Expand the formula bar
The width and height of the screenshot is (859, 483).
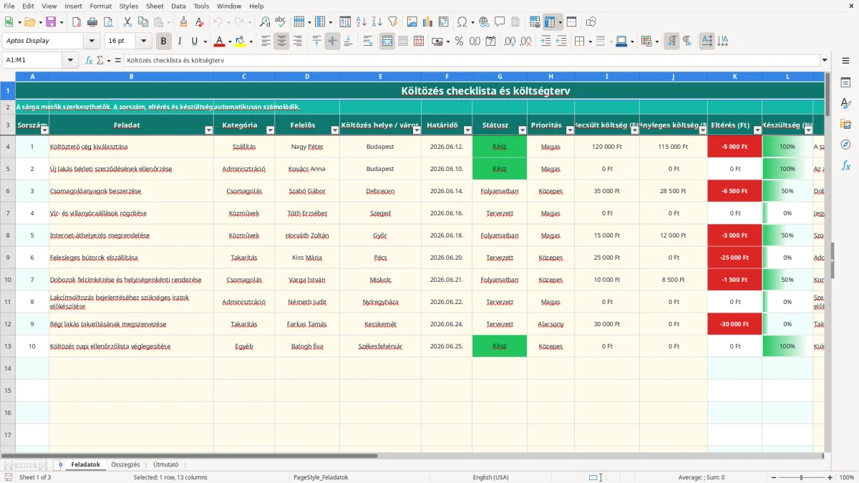(825, 61)
